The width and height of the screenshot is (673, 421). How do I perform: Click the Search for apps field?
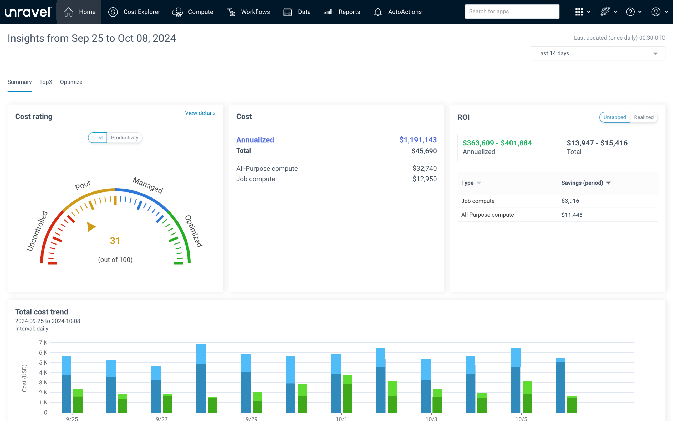click(512, 11)
